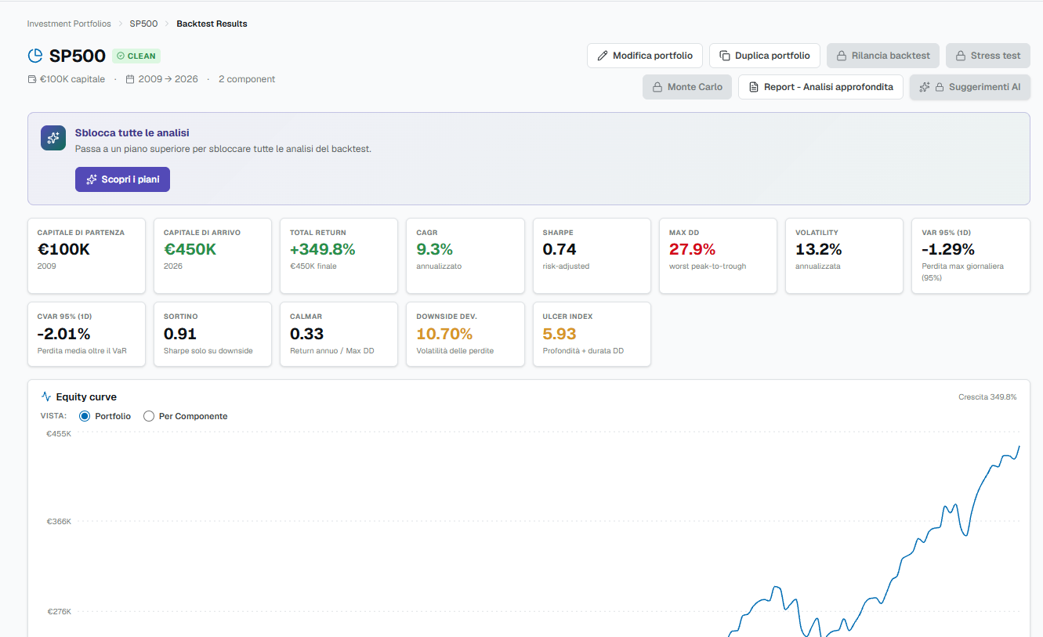Go to Investment Portfolios breadcrumb

(x=69, y=24)
